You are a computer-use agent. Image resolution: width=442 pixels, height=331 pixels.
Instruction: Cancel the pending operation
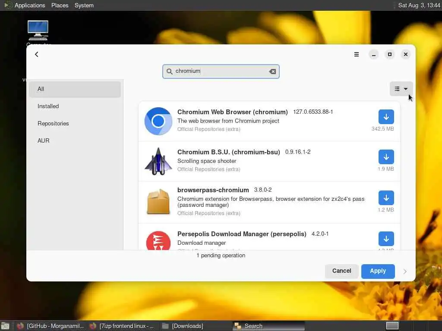coord(341,271)
